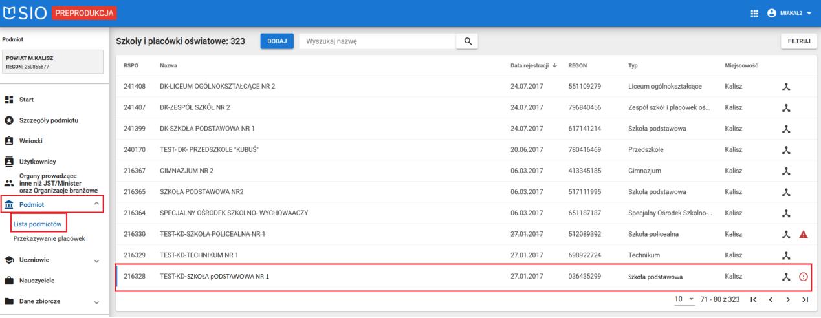Sort by Miejscowość column header
The height and width of the screenshot is (318, 821).
(741, 65)
